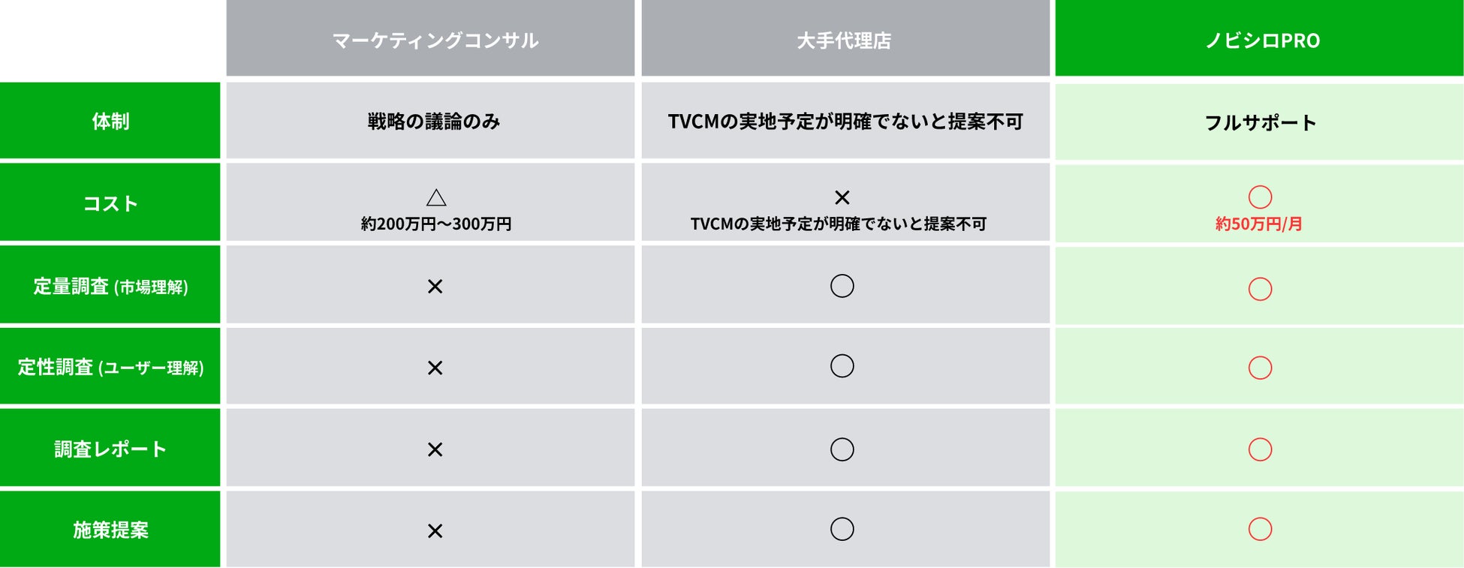Click the 体制 row label
This screenshot has height=568, width=1464.
[110, 121]
